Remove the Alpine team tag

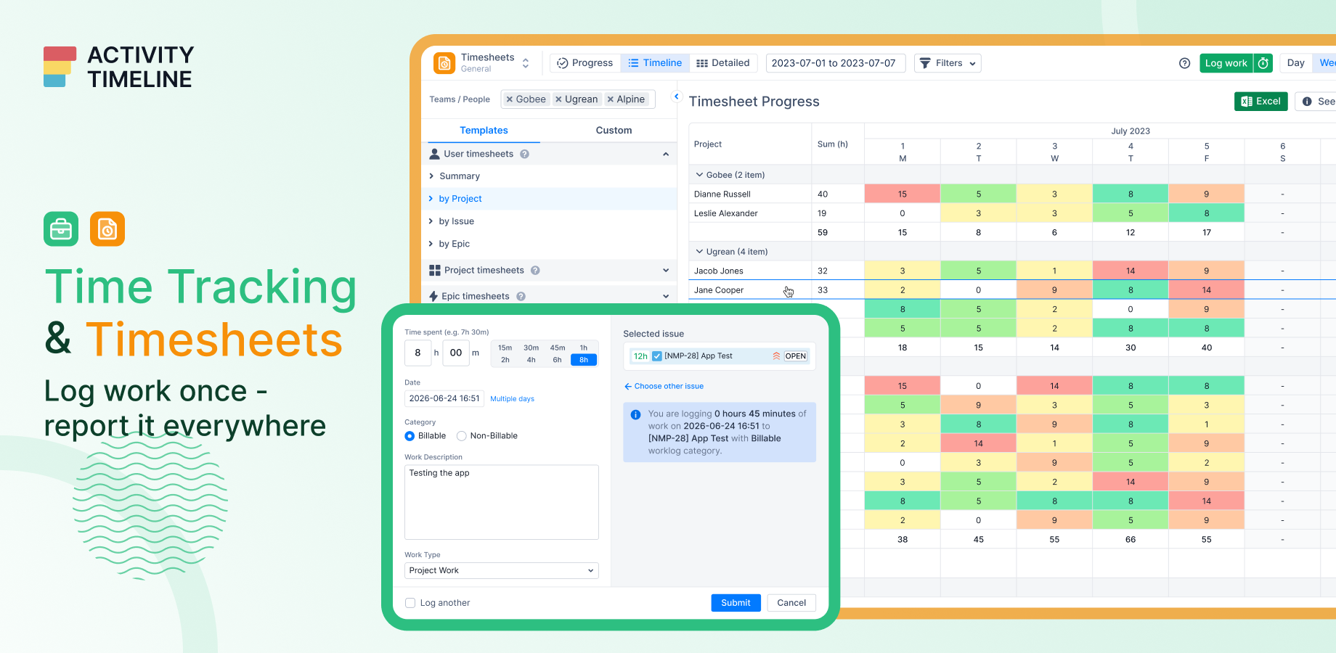pos(611,99)
